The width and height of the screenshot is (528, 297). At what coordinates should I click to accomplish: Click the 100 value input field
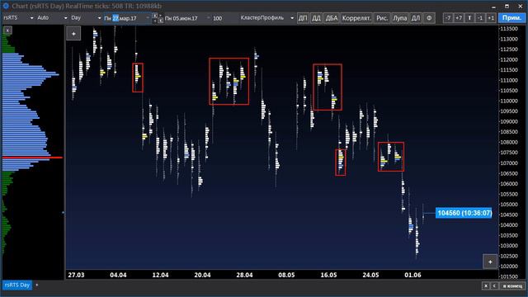pos(218,18)
